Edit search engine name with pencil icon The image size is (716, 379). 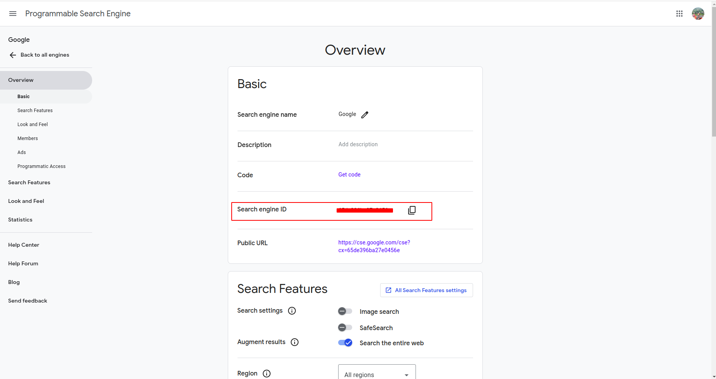click(365, 115)
